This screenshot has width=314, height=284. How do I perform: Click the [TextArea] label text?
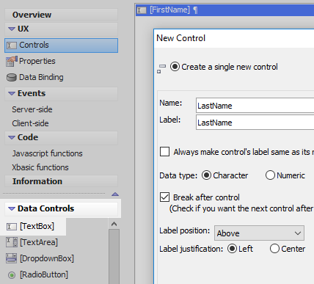click(x=39, y=242)
